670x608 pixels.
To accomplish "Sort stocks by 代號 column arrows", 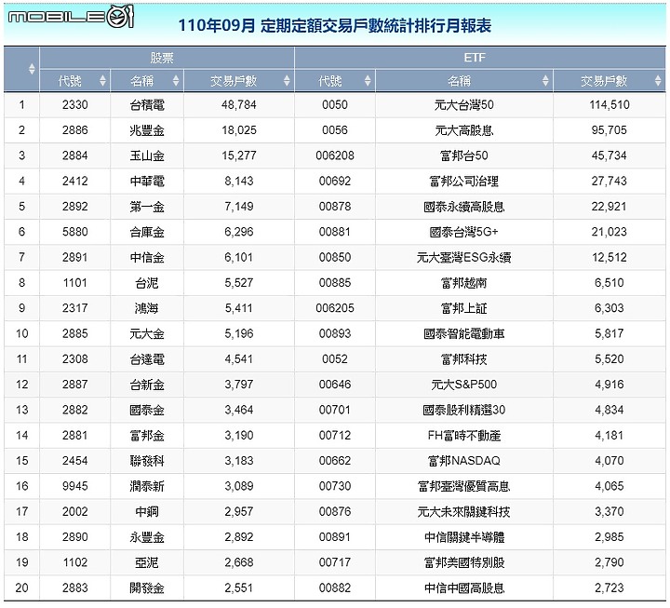I will [x=102, y=80].
